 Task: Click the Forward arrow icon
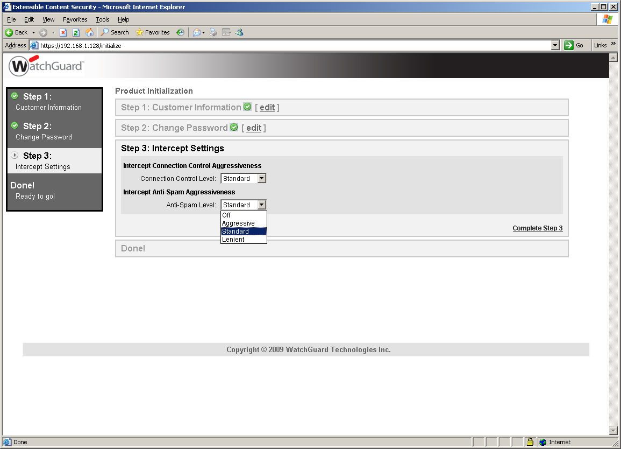coord(44,32)
